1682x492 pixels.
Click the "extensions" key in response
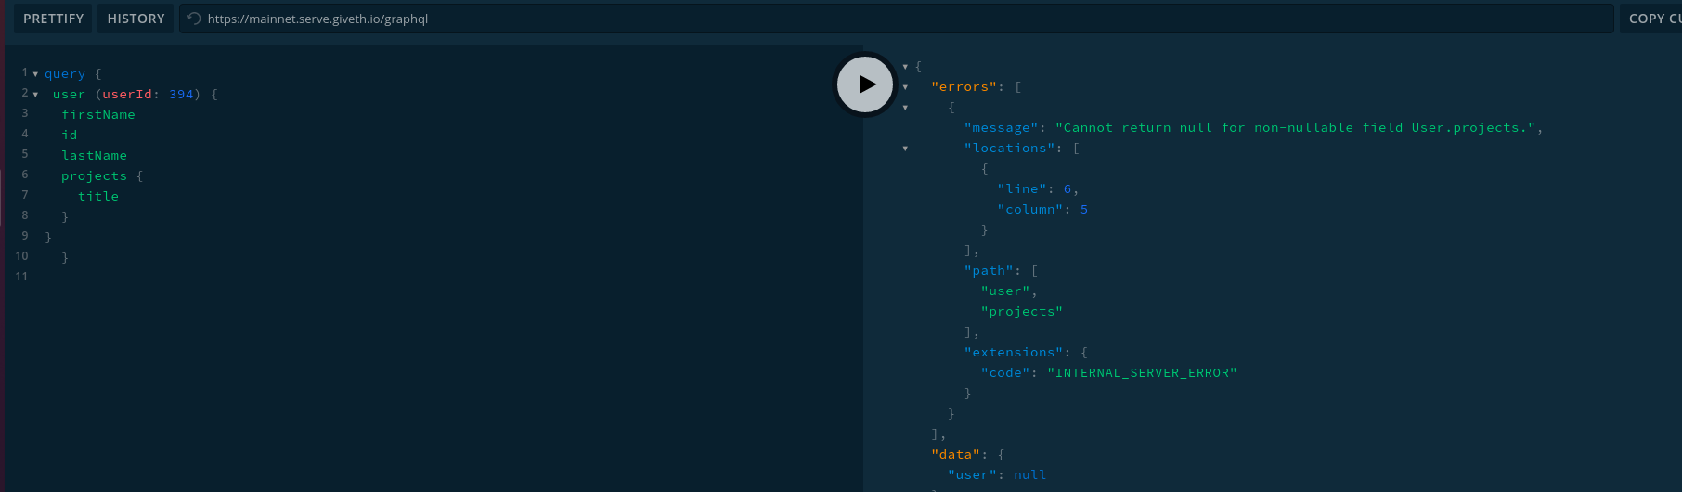point(1014,353)
